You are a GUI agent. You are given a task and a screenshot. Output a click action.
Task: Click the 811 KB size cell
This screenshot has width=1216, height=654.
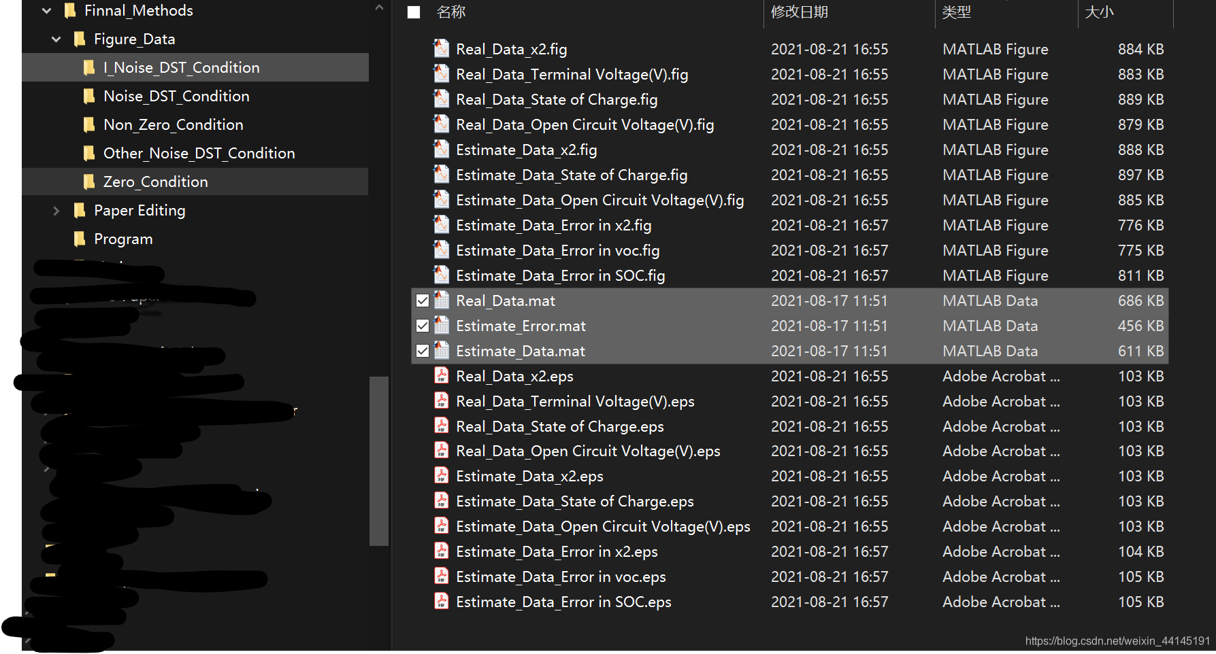click(x=1140, y=275)
